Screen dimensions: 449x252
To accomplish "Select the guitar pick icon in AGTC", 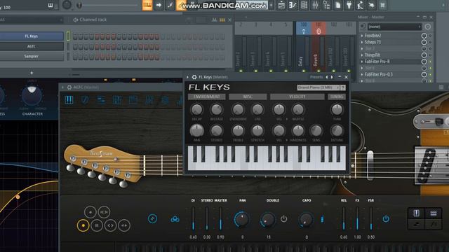I will coord(85,100).
